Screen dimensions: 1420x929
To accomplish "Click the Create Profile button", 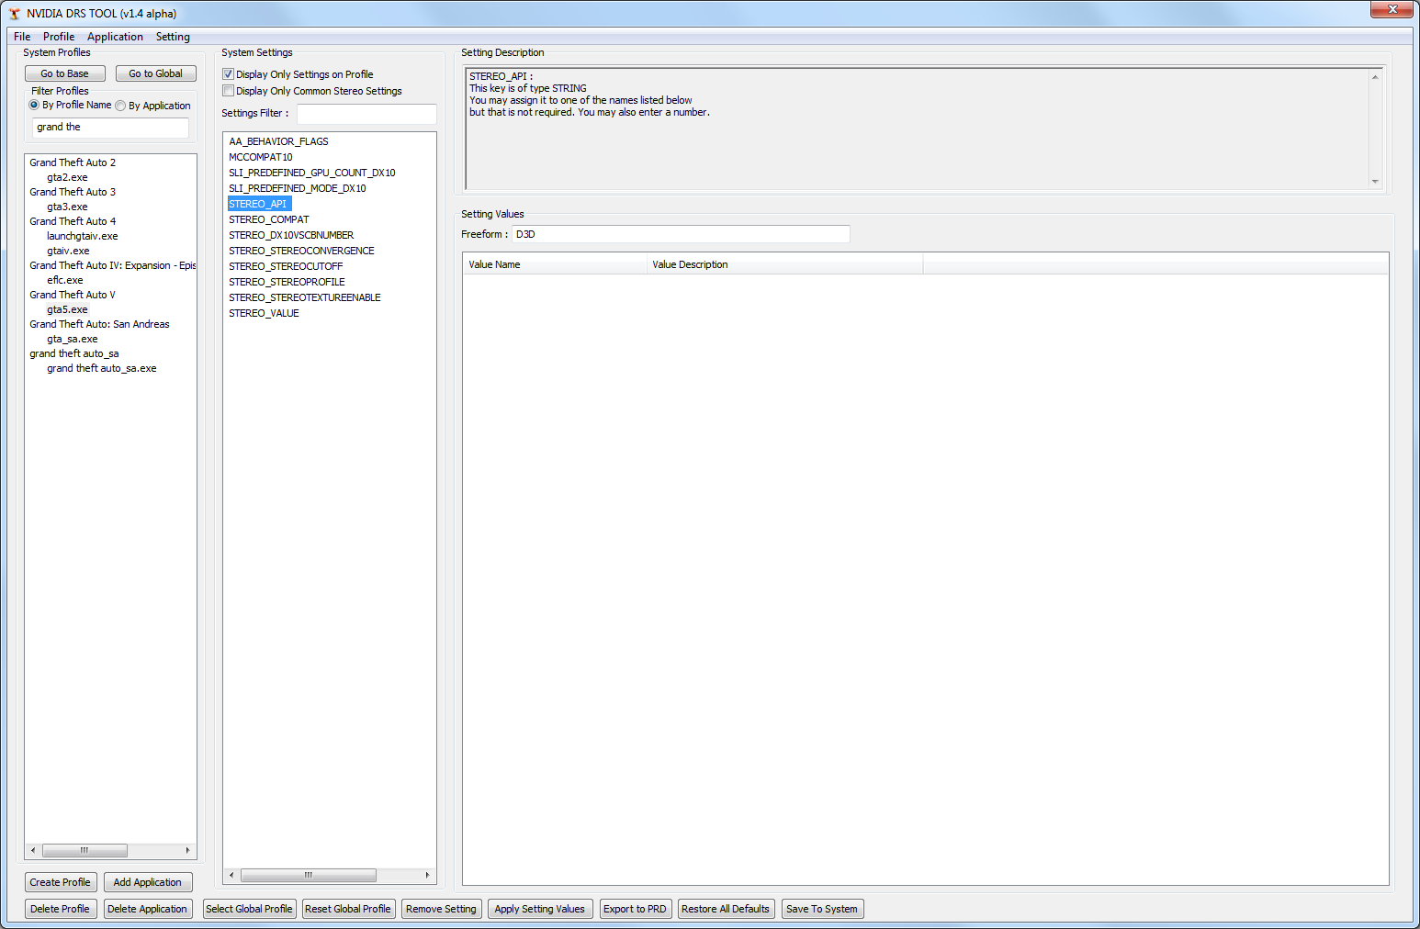I will (x=61, y=882).
